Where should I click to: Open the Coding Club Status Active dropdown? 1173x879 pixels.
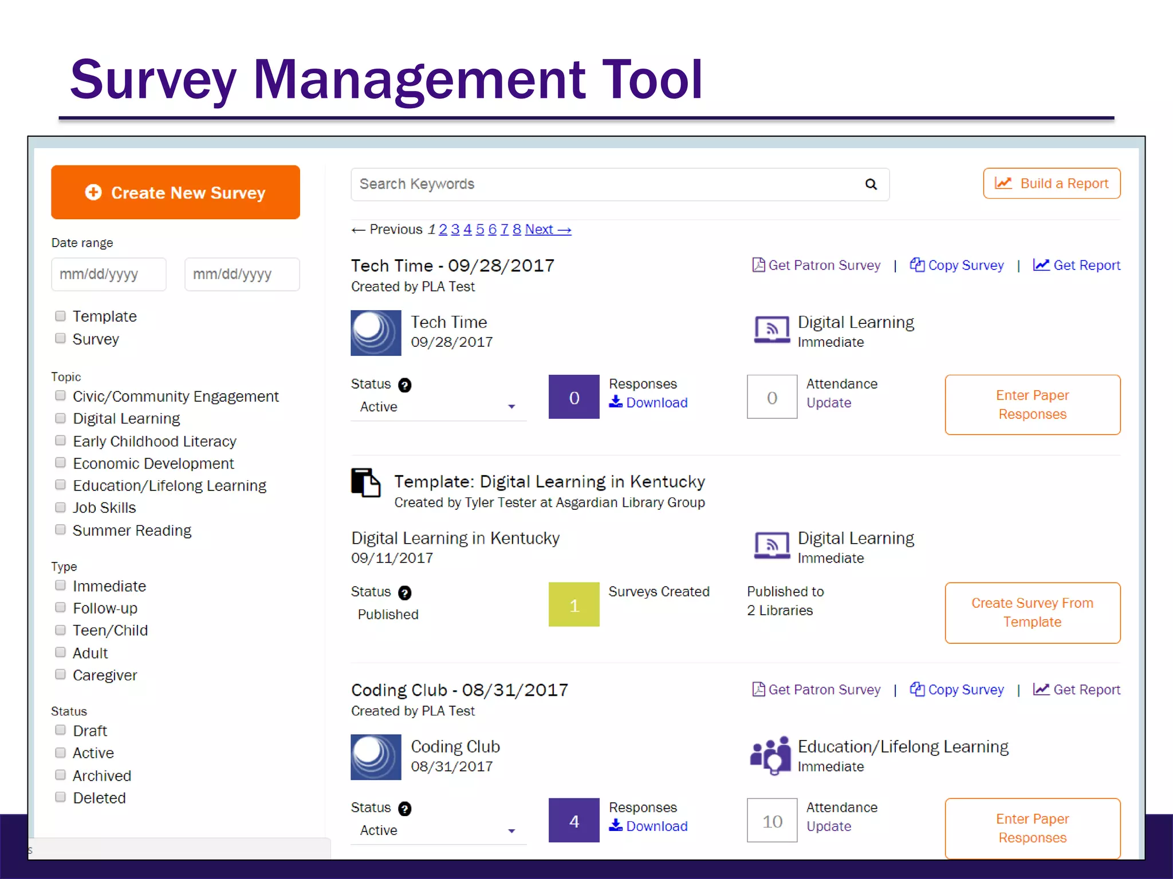coord(438,830)
